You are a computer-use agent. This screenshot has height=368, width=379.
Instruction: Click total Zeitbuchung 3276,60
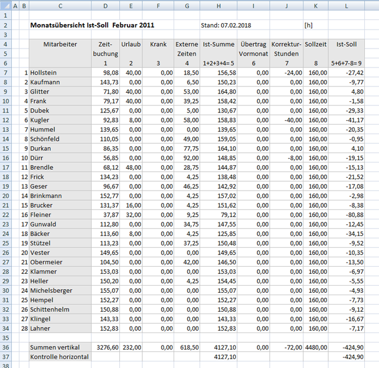106,347
